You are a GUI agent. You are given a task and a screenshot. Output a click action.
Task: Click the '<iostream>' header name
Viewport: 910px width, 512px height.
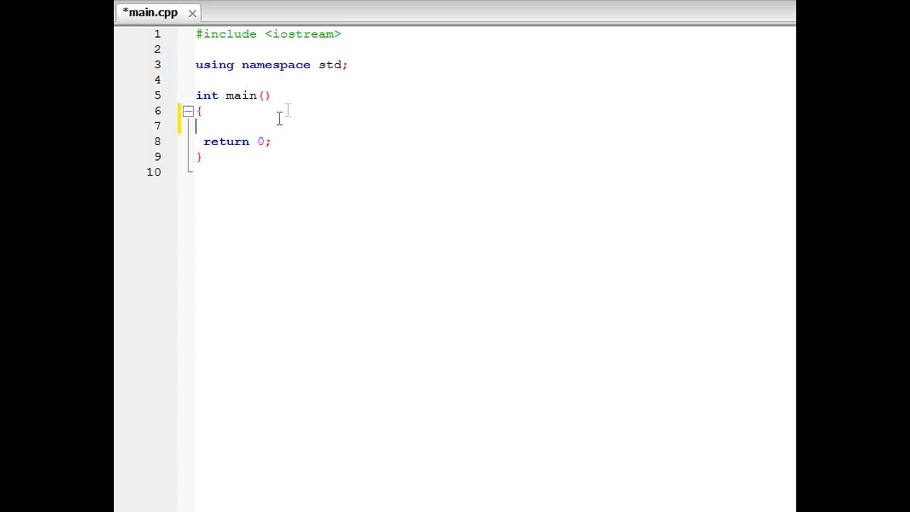tap(303, 33)
